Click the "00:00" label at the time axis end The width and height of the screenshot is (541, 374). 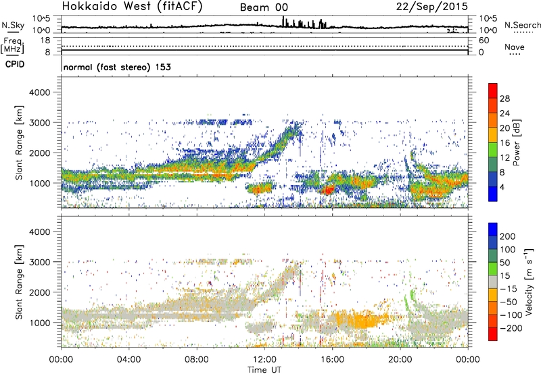coord(468,360)
